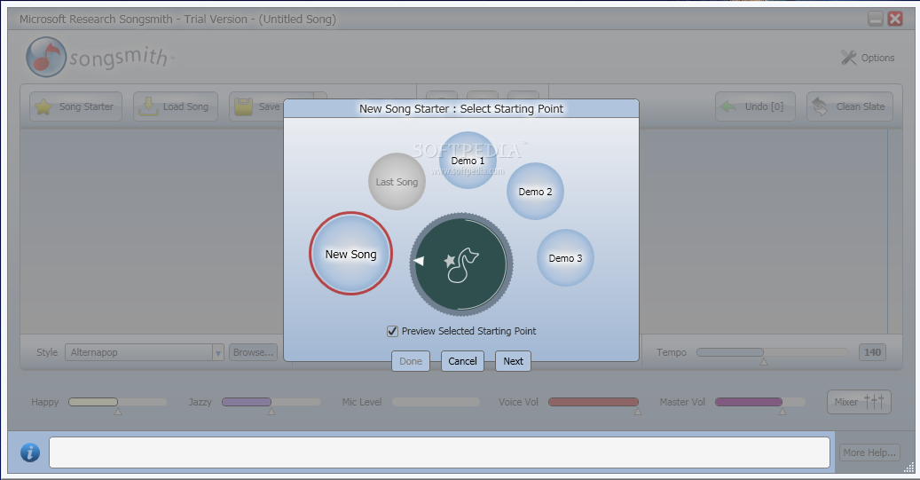
Task: Click Next in the song starter dialog
Action: coord(513,361)
